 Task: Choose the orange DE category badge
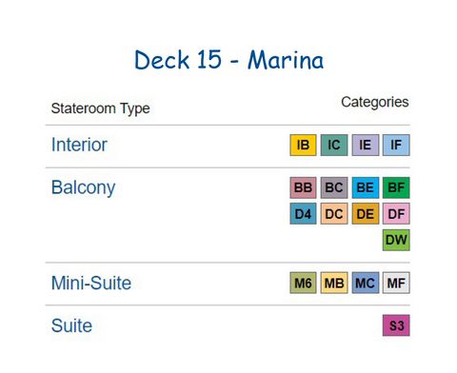[366, 214]
